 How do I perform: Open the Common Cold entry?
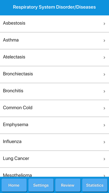[54, 108]
